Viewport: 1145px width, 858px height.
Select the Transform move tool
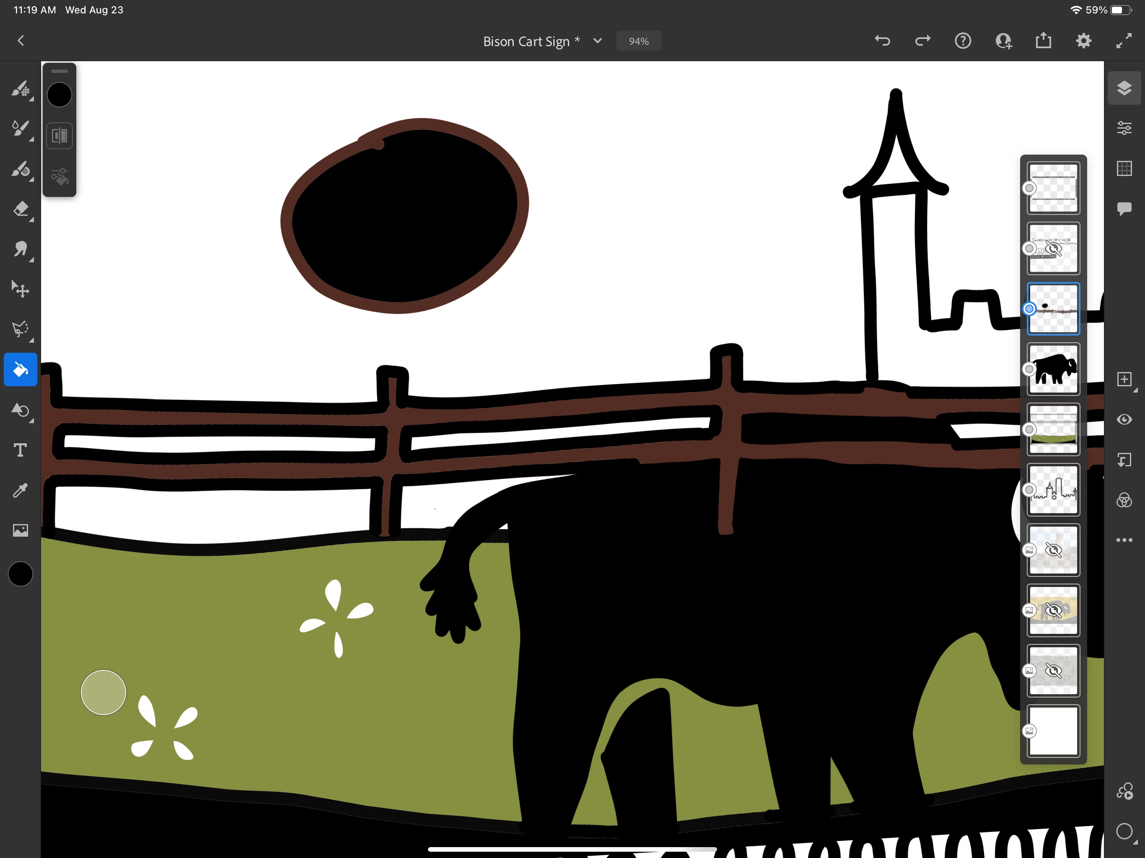20,289
